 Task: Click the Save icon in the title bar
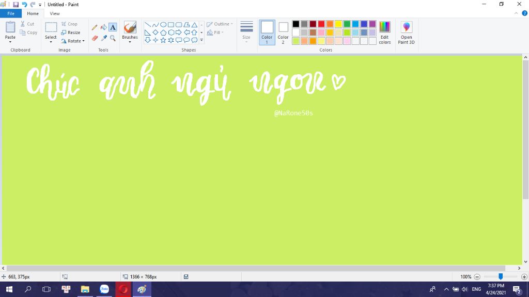(15, 4)
